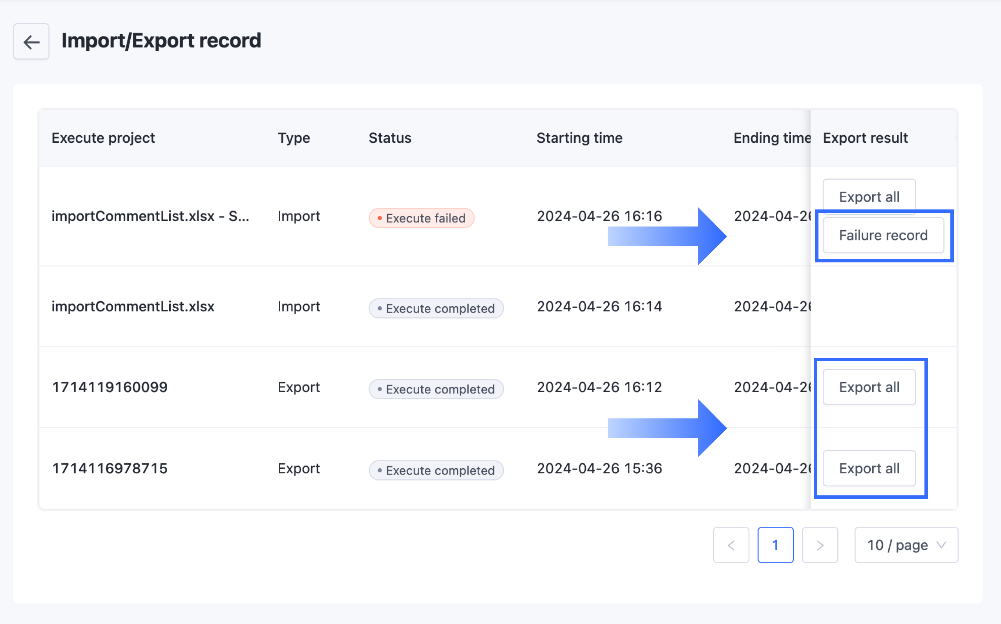
Task: Go to previous page arrow
Action: 731,545
